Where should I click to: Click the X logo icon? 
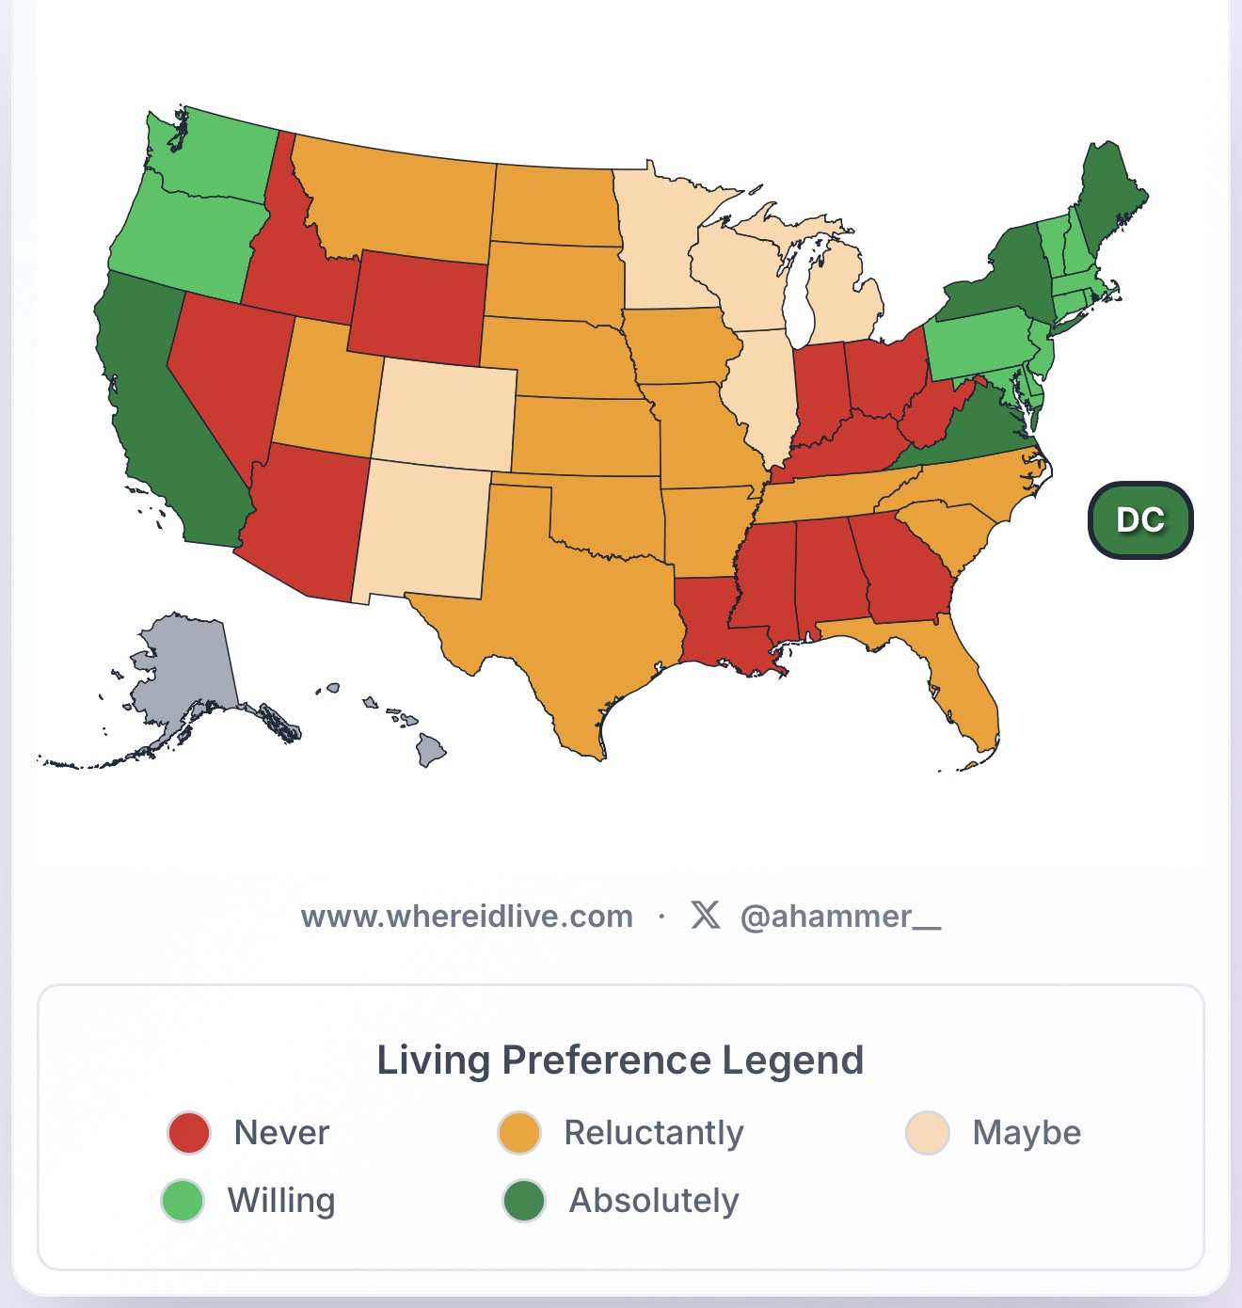pyautogui.click(x=705, y=915)
